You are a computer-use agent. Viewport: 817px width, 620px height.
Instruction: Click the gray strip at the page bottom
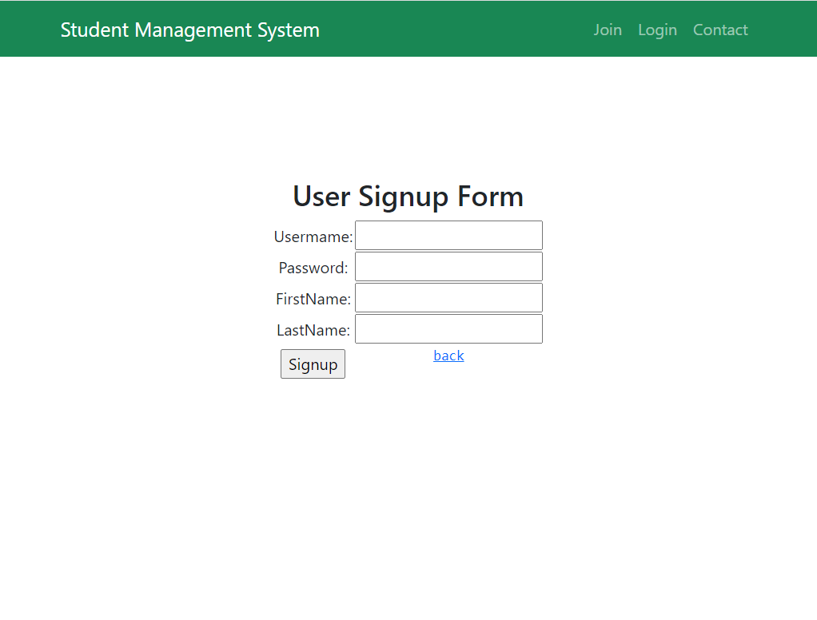pos(408,613)
